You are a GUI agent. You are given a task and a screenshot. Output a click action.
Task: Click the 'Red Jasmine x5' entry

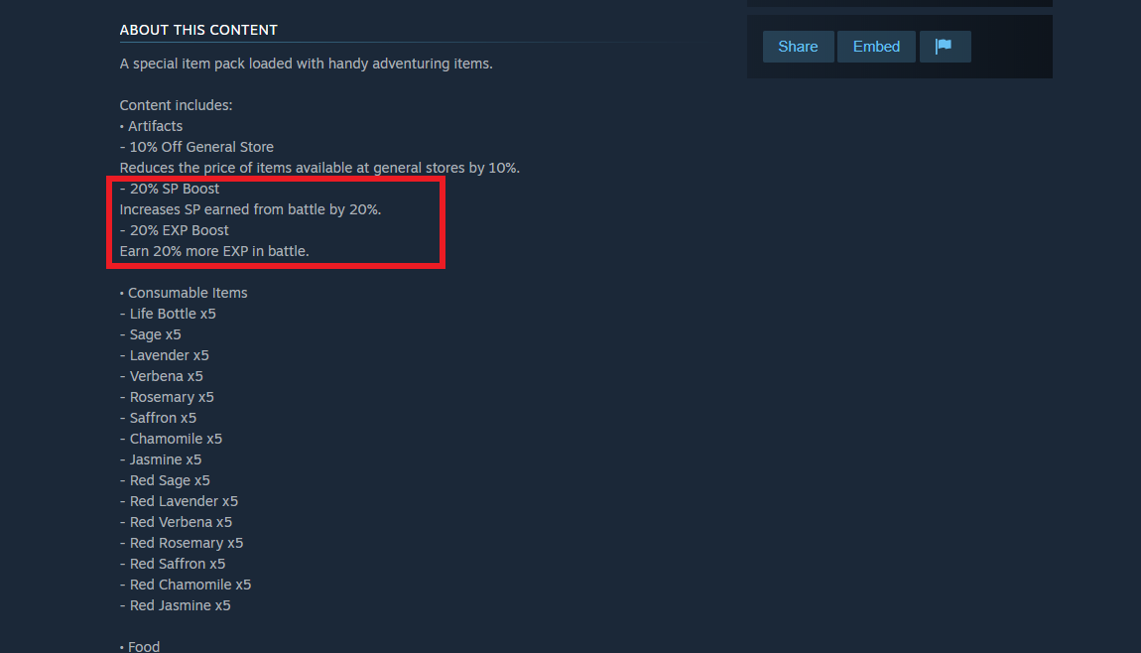176,605
